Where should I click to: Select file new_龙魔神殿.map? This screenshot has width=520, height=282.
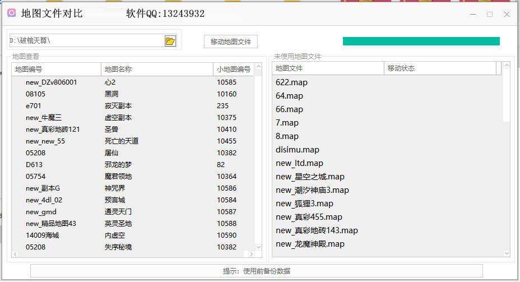(310, 244)
